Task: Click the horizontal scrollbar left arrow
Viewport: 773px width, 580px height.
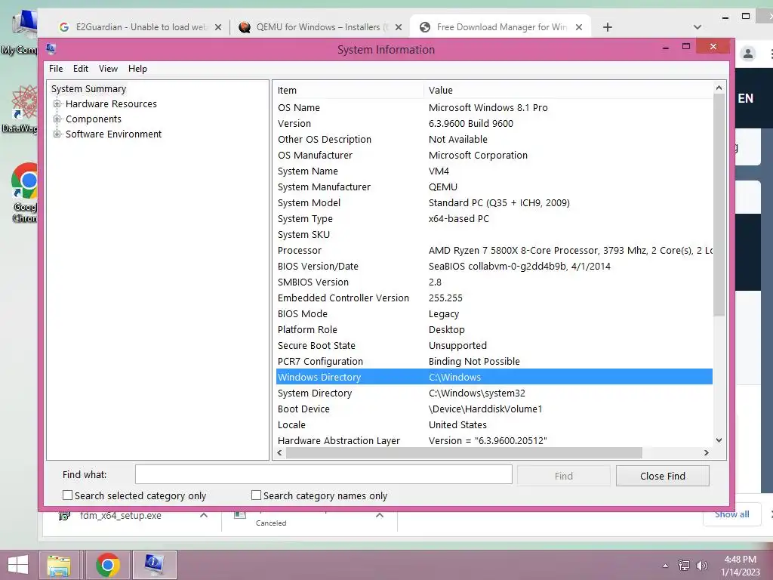Action: 280,453
